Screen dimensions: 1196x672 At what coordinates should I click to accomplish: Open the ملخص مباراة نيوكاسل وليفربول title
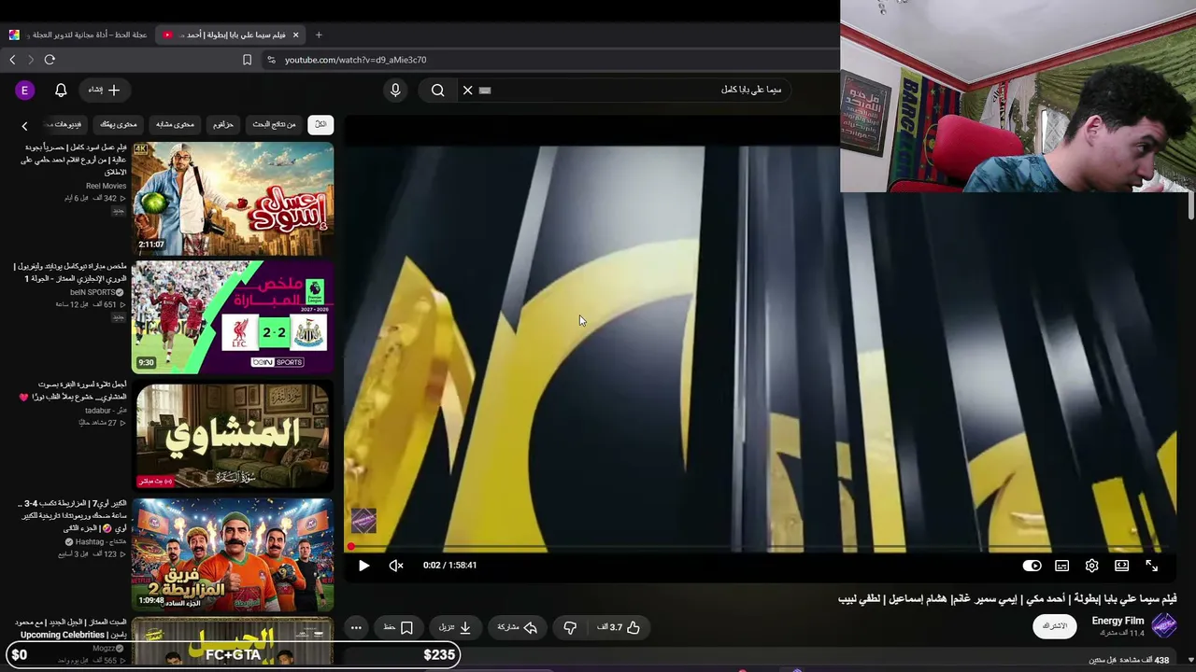[71, 273]
